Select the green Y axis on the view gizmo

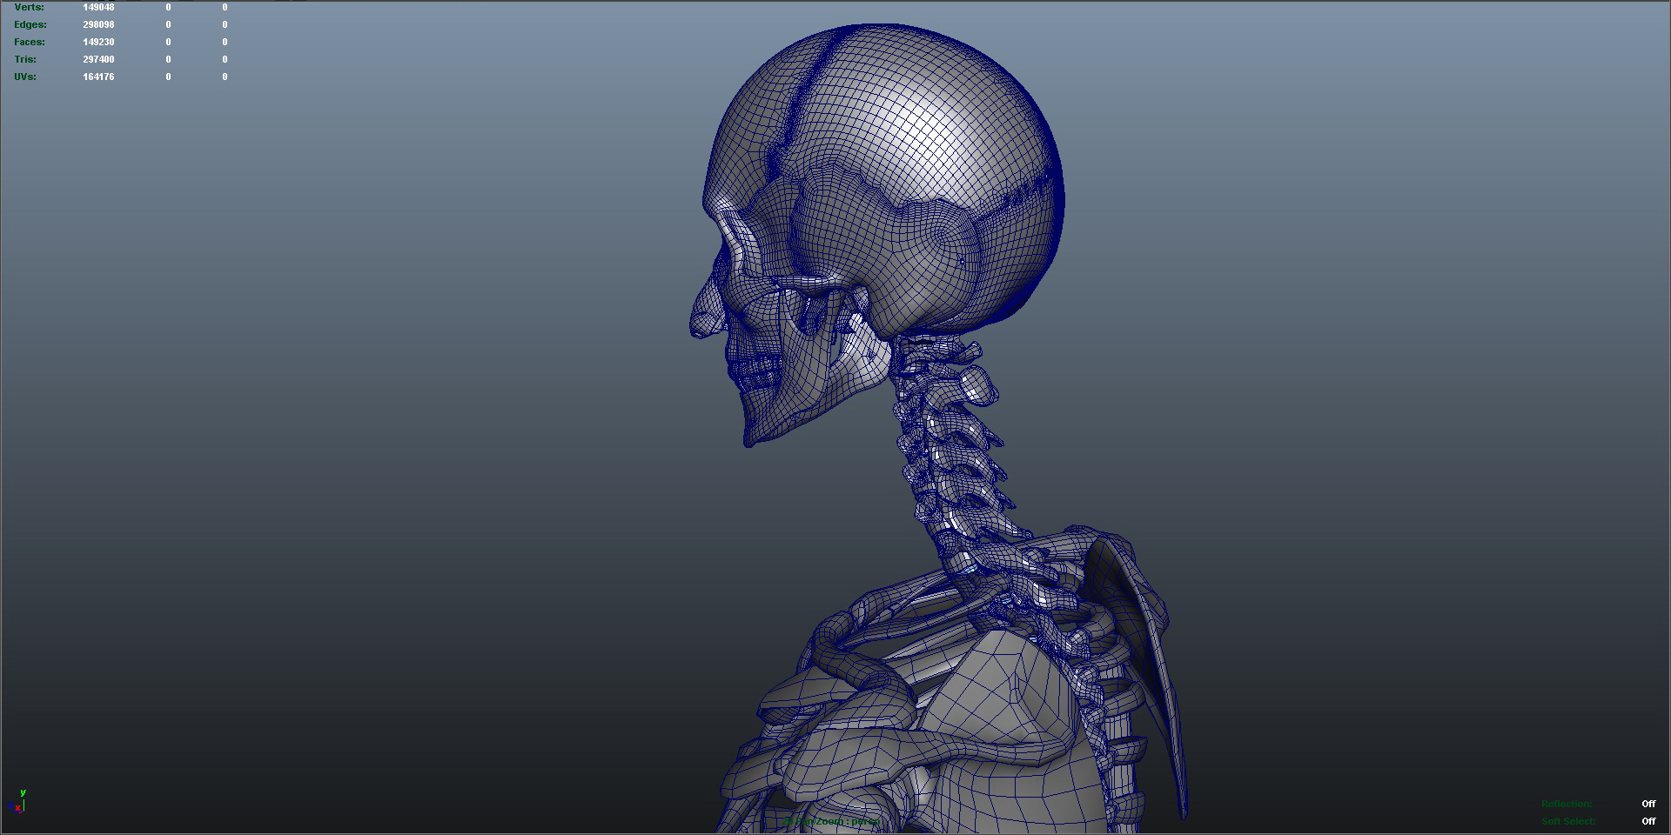click(x=23, y=792)
